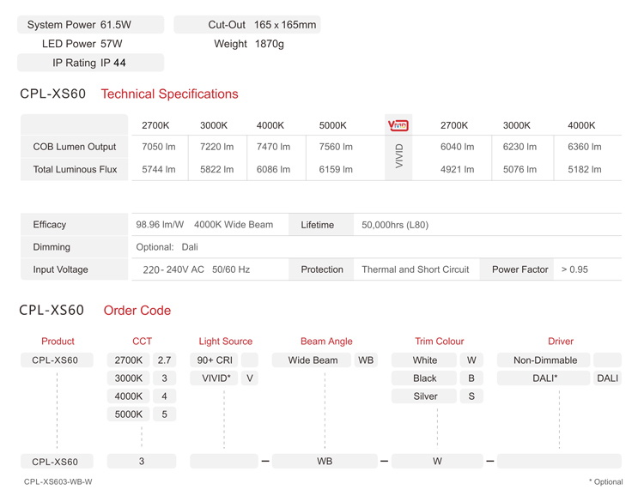The image size is (644, 502).
Task: Click the 2.7 CCT code chip
Action: pyautogui.click(x=164, y=360)
